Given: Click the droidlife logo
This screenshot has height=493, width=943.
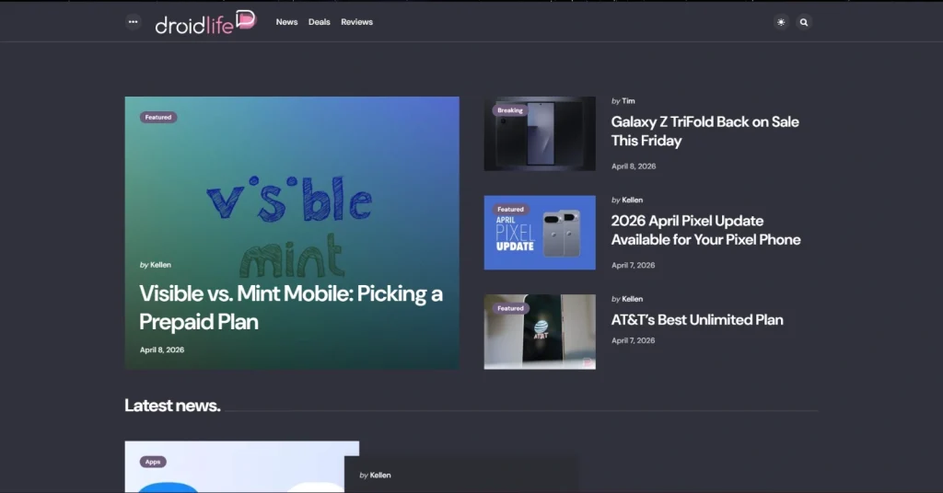Looking at the screenshot, I should [205, 22].
